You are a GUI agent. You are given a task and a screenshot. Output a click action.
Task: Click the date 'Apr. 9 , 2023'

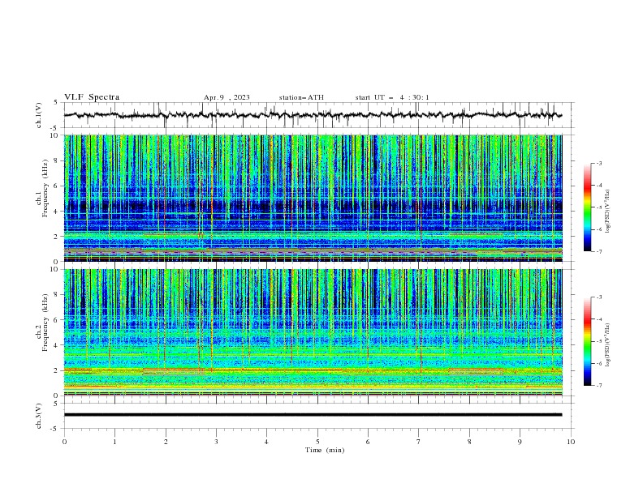point(227,97)
